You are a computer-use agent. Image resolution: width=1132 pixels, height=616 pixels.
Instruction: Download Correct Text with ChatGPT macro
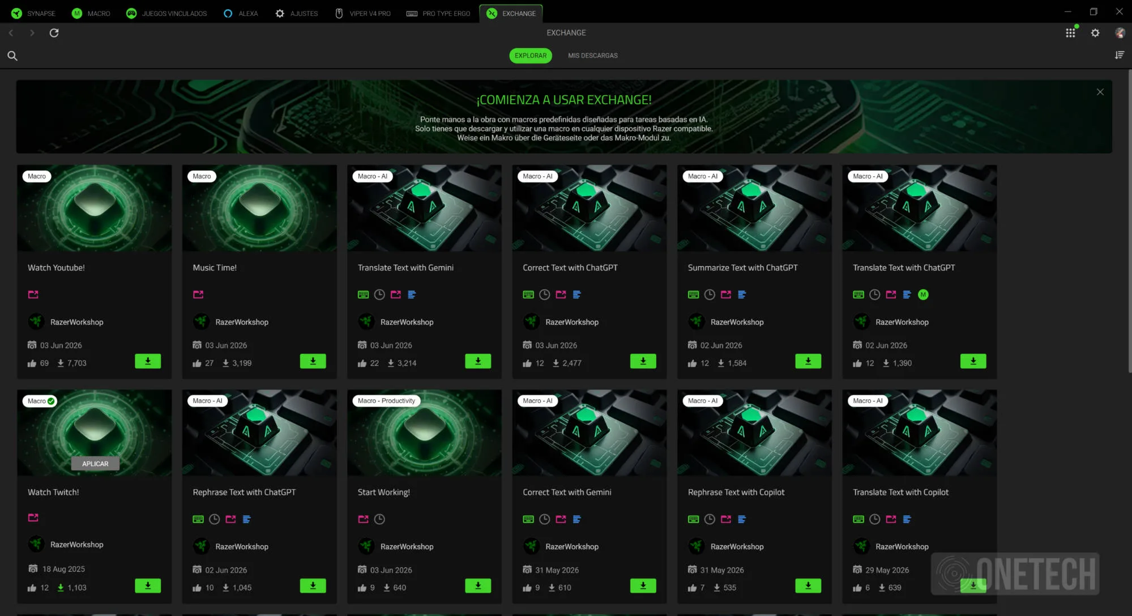tap(643, 361)
